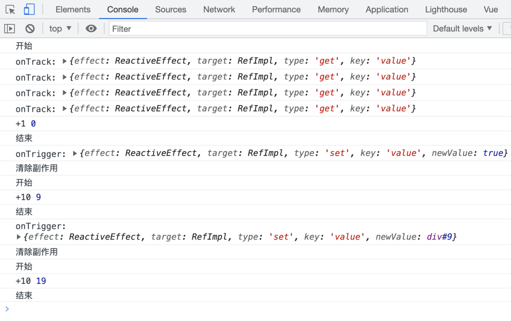The width and height of the screenshot is (511, 321).
Task: Expand the onTrigger object with newValue div#9
Action: [19, 237]
